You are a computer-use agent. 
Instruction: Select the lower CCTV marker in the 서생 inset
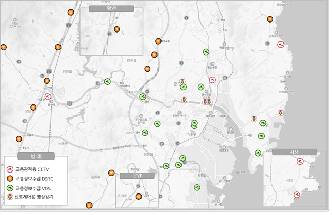[297, 195]
